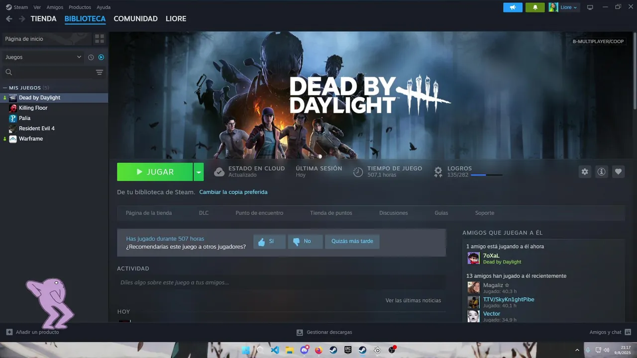Click the achievements progress bar
637x358 pixels.
point(486,175)
